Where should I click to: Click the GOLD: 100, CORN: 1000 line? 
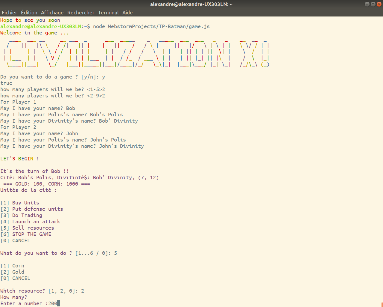click(x=47, y=184)
